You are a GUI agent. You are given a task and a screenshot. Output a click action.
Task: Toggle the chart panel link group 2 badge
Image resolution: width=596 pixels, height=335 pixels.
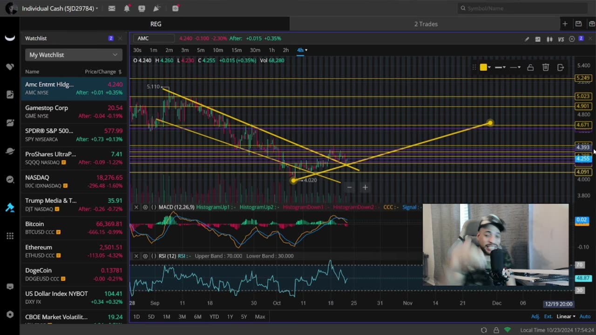[581, 39]
